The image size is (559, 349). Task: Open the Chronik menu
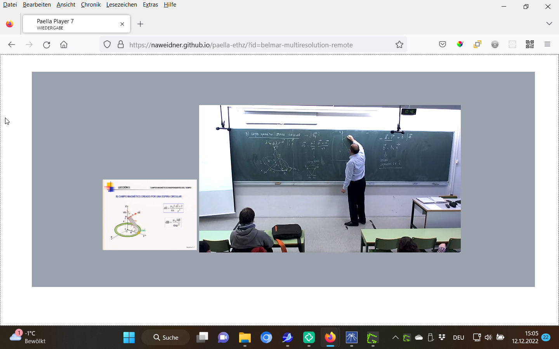click(90, 5)
